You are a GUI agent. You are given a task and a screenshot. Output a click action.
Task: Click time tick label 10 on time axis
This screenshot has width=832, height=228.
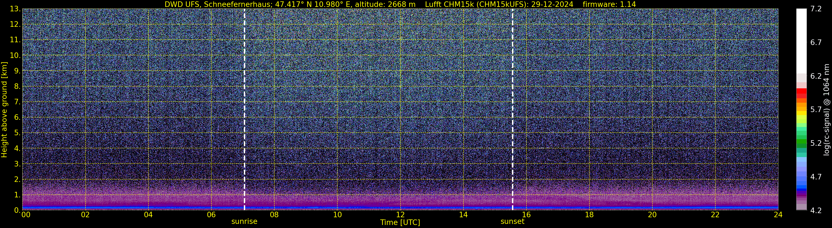[337, 215]
